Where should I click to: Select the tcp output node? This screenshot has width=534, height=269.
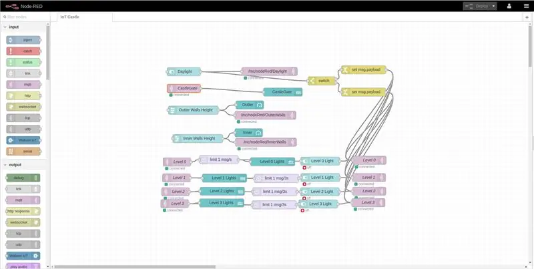pyautogui.click(x=23, y=234)
